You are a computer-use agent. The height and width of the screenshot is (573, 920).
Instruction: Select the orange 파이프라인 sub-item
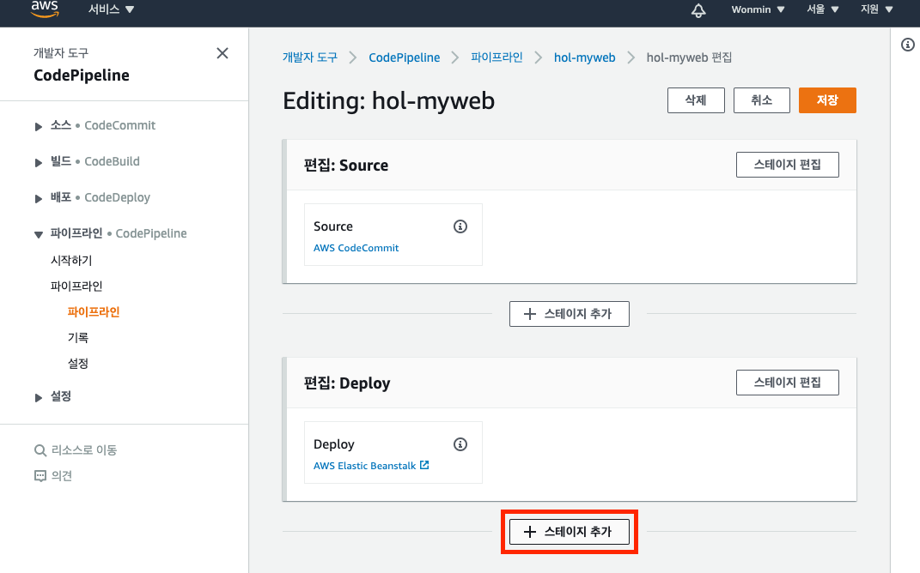pyautogui.click(x=94, y=311)
